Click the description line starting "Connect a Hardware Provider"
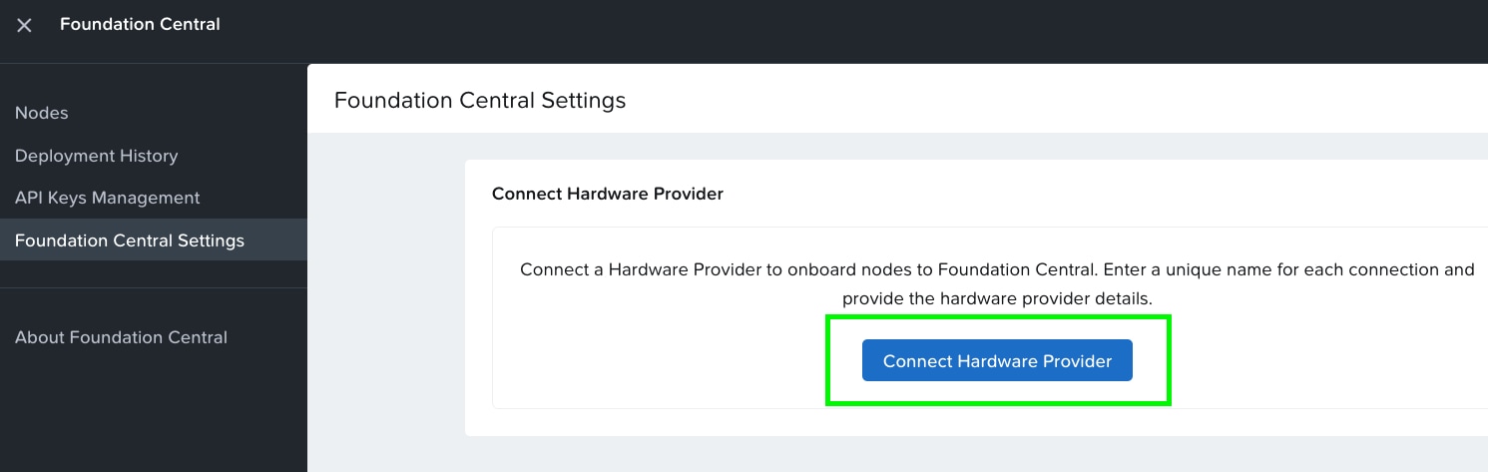1488x472 pixels. pyautogui.click(x=997, y=269)
